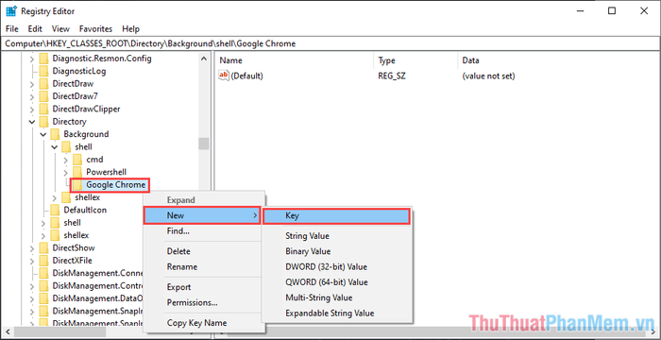Expand the DirectXFile key
661x340 pixels.
coord(32,261)
